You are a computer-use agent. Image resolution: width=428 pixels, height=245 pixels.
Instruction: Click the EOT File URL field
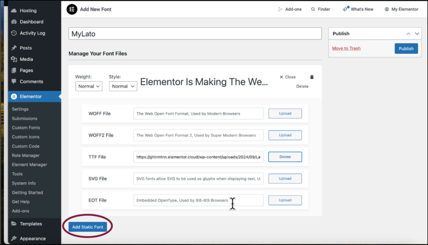199,200
